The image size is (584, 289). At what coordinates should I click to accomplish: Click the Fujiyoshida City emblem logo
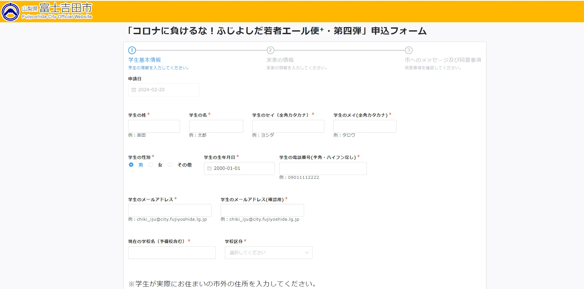click(x=11, y=12)
